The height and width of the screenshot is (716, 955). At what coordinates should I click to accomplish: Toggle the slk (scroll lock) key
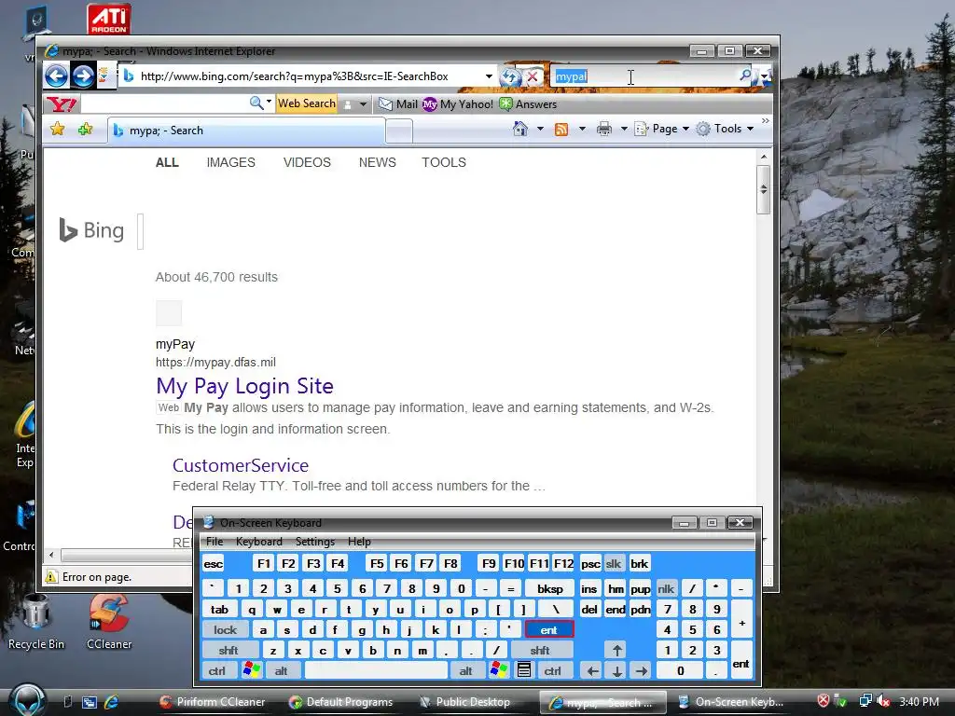click(614, 564)
